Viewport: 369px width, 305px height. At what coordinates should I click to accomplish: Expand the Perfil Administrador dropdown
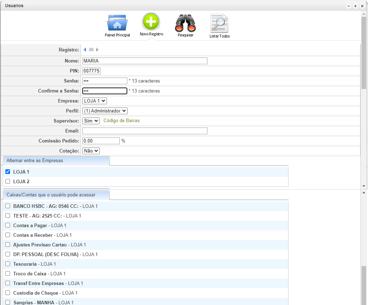105,111
